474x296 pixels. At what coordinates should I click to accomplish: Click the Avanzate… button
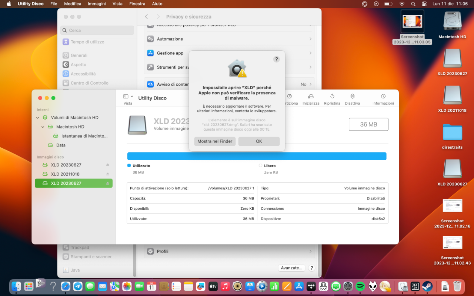(x=292, y=268)
